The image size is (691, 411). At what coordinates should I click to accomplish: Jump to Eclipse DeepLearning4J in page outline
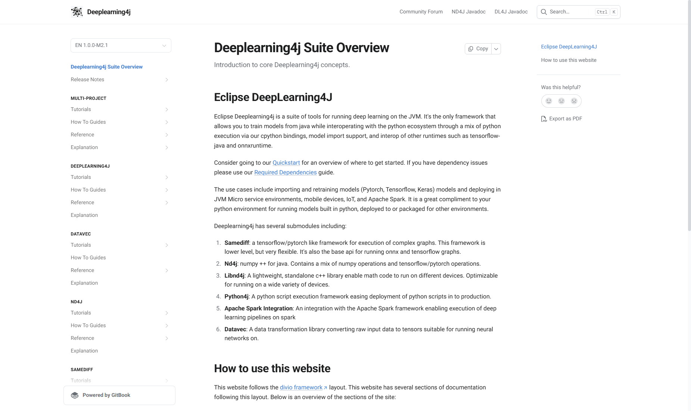pos(569,47)
